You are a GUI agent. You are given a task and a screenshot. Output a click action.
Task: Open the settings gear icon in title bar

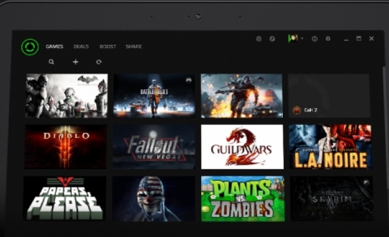(328, 39)
